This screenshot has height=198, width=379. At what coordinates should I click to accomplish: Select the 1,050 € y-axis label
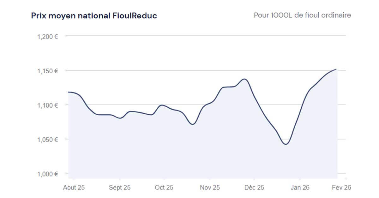[x=47, y=140]
